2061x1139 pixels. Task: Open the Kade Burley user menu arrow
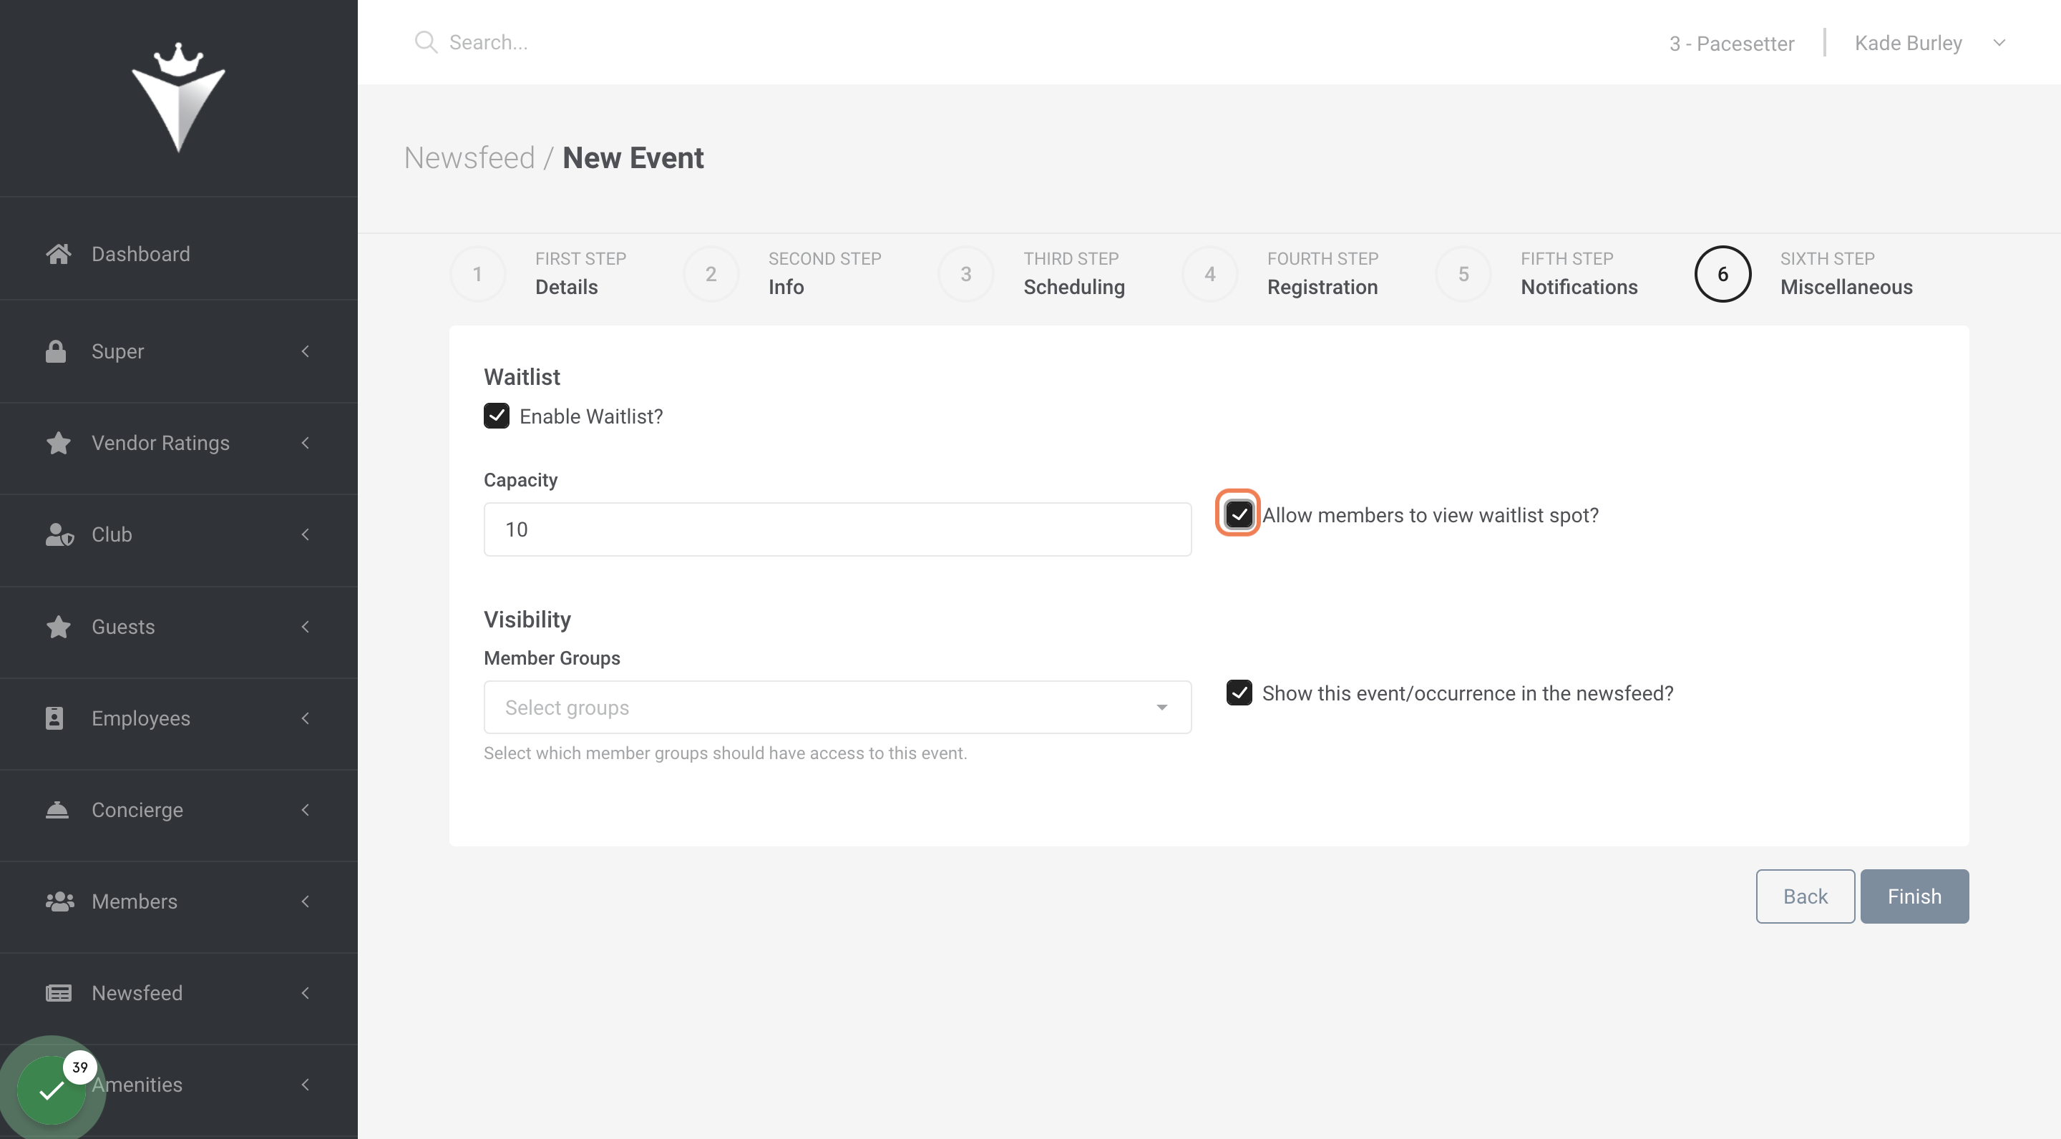[1999, 42]
